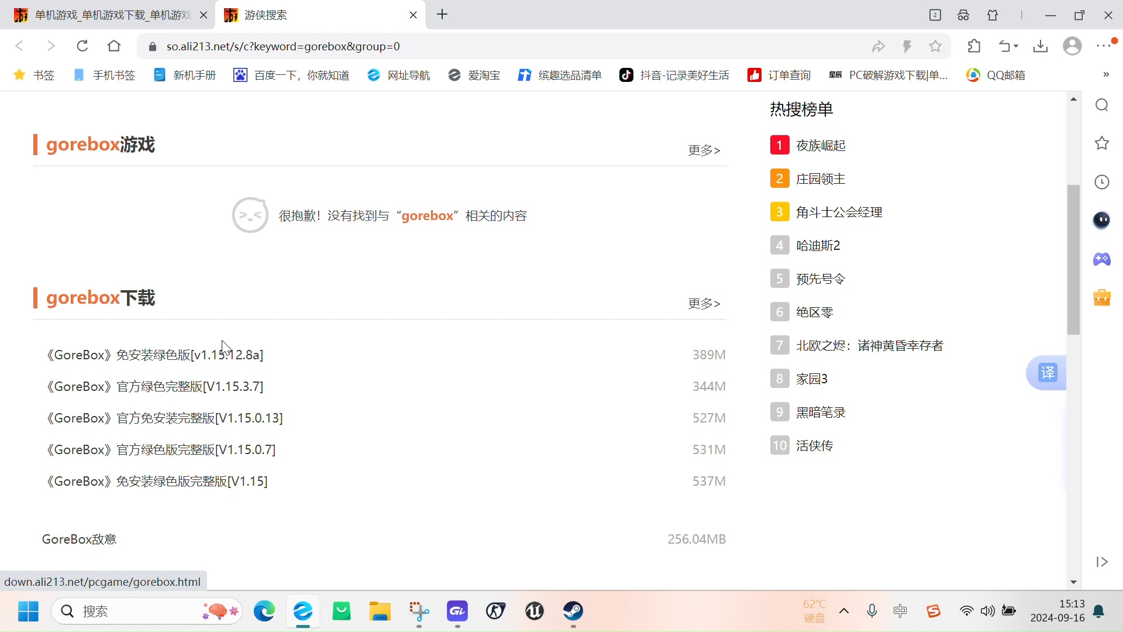
Task: Close the 游侠搜索 tab
Action: click(x=413, y=15)
